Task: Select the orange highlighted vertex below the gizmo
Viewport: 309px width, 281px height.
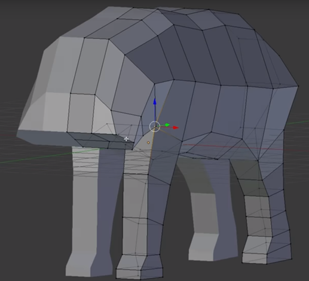Action: coord(148,142)
